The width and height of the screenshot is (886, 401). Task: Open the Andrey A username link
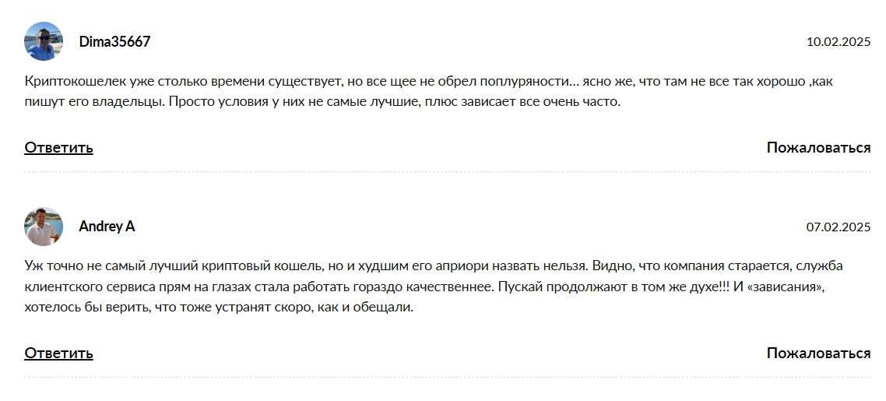[107, 227]
